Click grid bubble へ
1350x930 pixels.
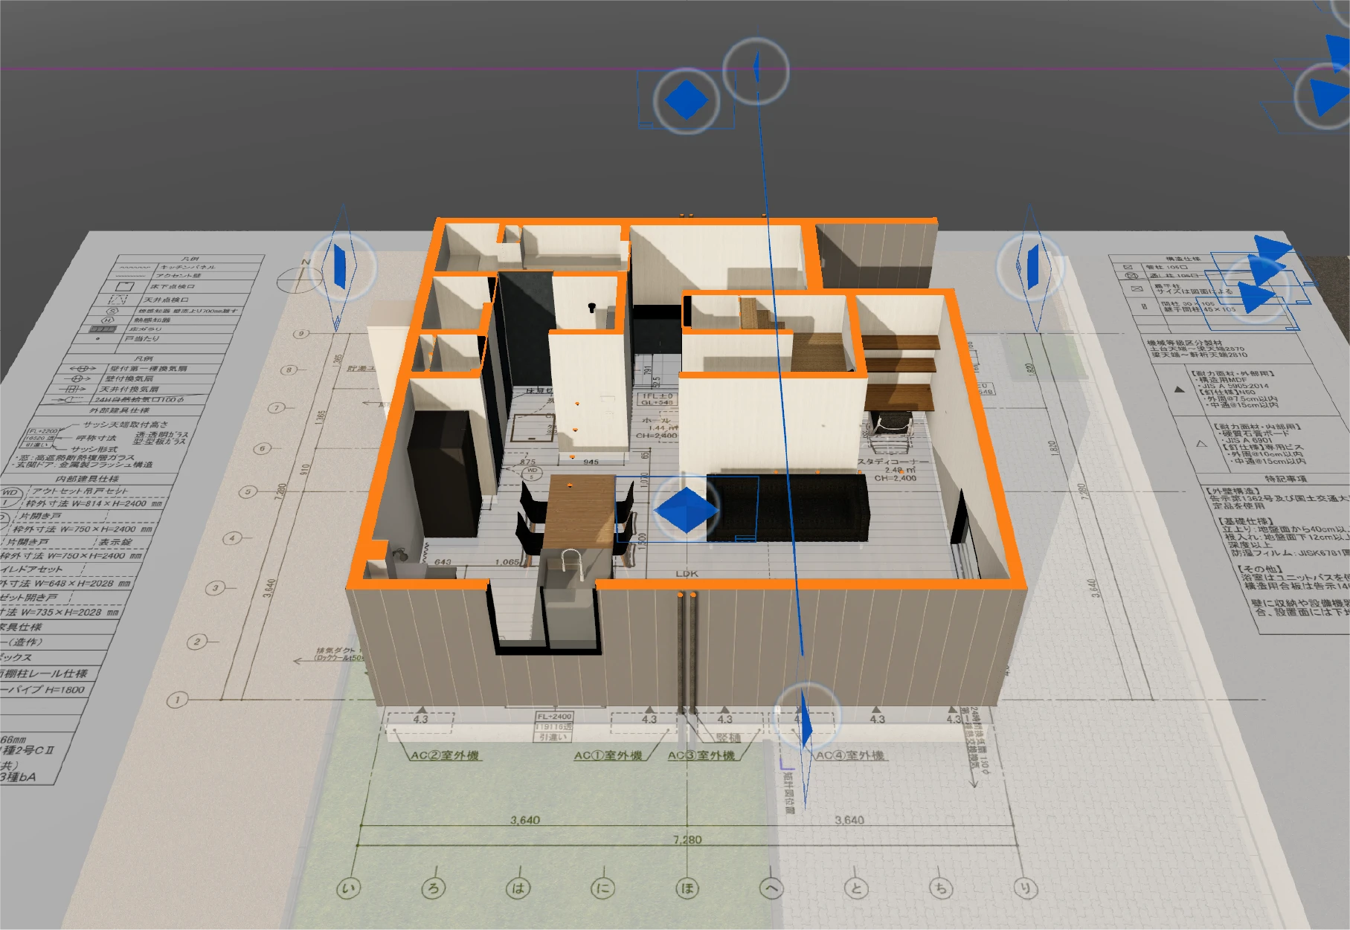(x=771, y=888)
